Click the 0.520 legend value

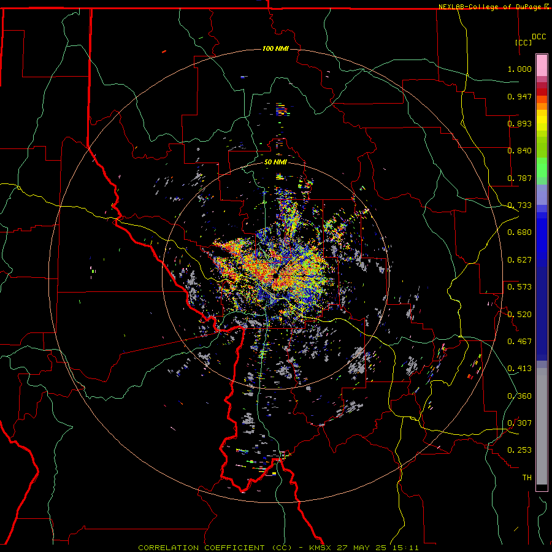[x=519, y=315]
